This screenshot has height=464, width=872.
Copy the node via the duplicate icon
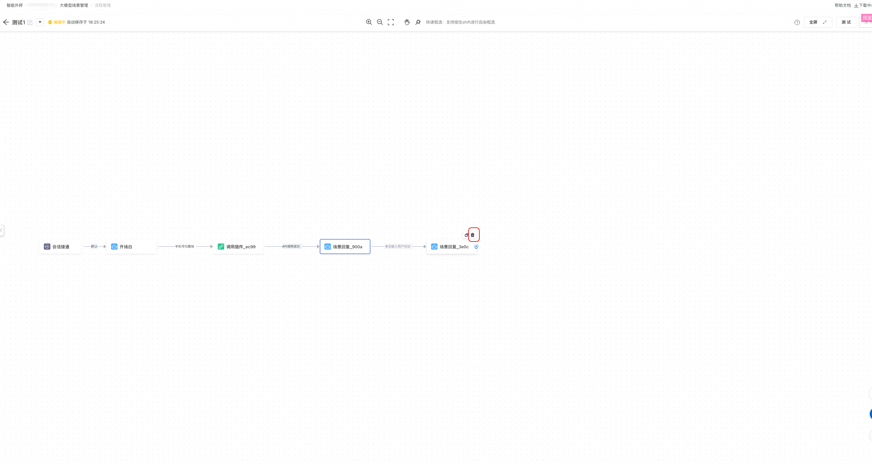(x=466, y=235)
